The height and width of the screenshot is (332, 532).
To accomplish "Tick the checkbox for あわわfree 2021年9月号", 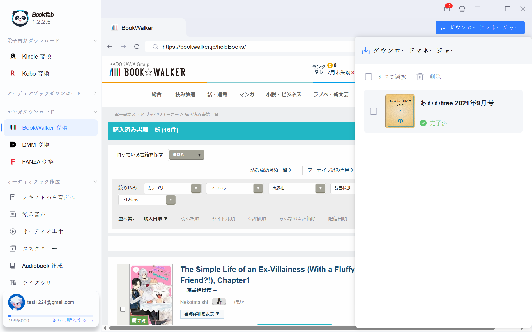I will pyautogui.click(x=374, y=111).
